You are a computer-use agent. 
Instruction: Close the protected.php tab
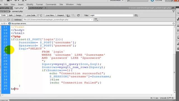(45, 8)
